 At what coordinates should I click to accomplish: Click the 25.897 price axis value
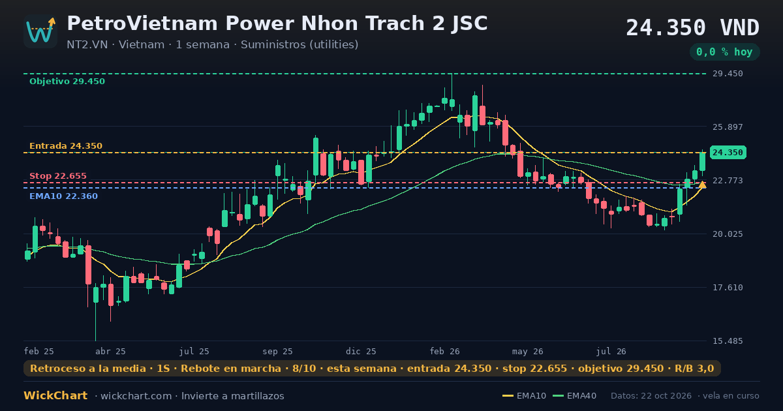[727, 127]
